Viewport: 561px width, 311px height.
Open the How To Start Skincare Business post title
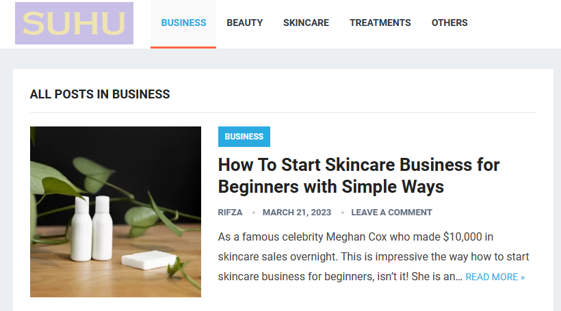pos(358,176)
